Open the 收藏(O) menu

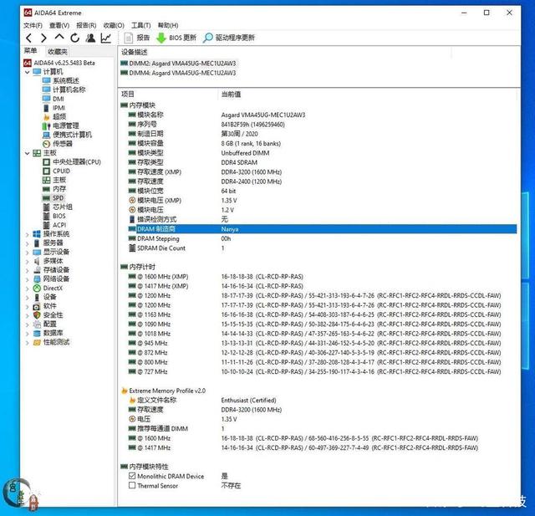114,25
